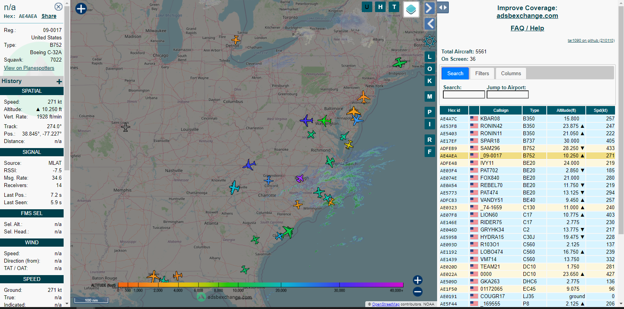This screenshot has width=624, height=309.
Task: Sort table by Callsign column
Action: pos(501,110)
